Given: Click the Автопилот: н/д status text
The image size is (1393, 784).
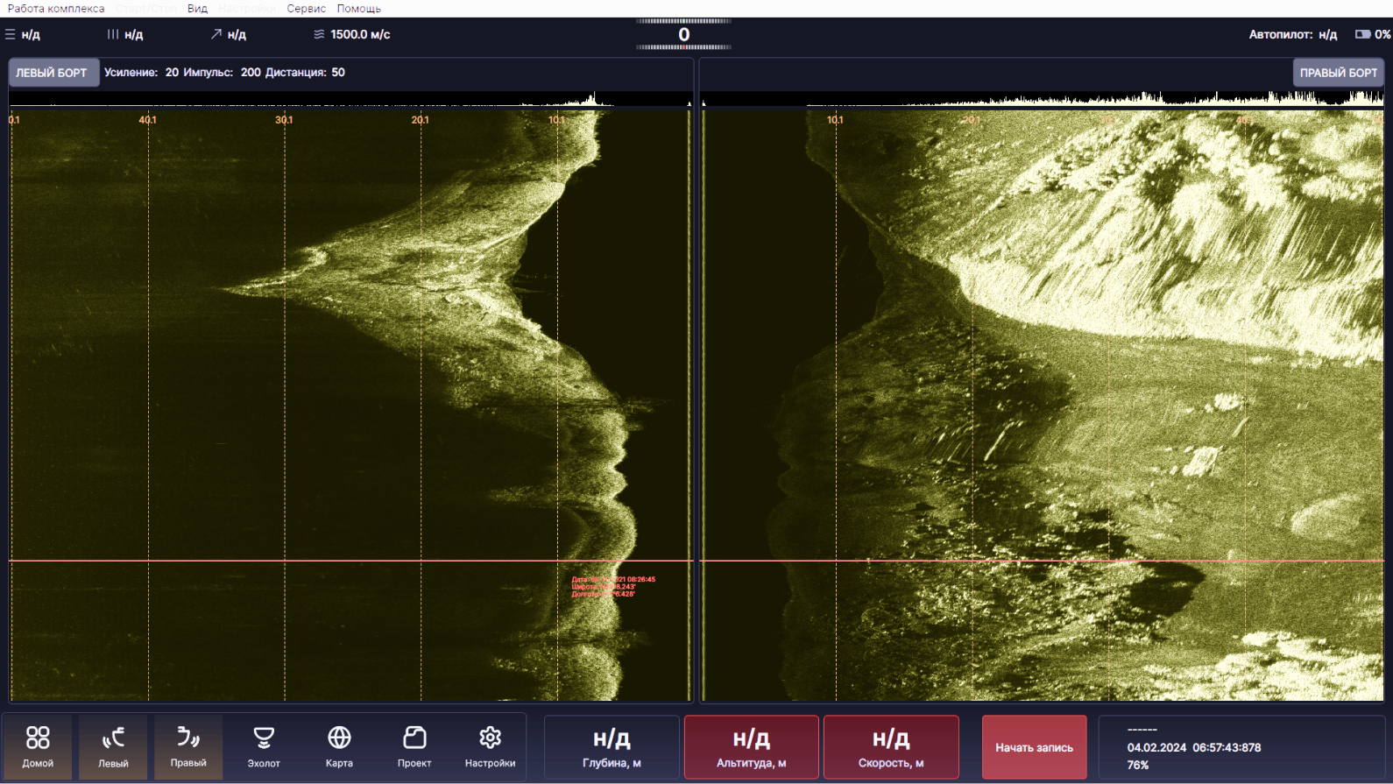Looking at the screenshot, I should (1292, 35).
